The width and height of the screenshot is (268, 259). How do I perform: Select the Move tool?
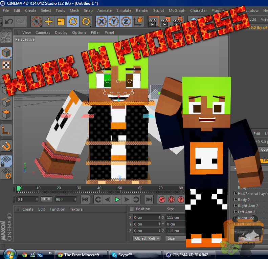tap(49, 21)
